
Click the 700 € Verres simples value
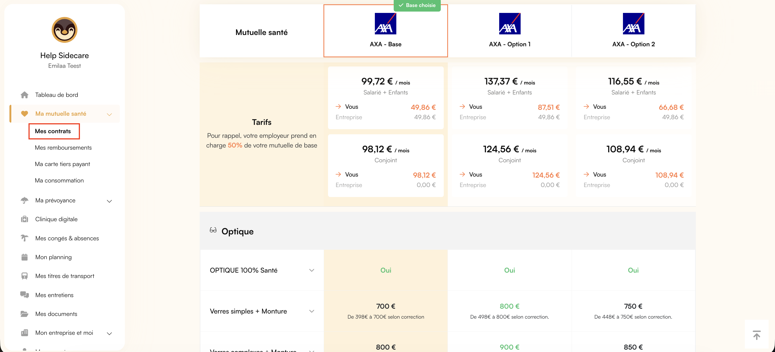pyautogui.click(x=385, y=306)
